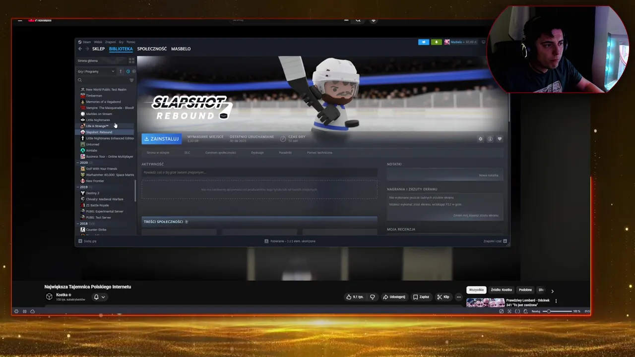The width and height of the screenshot is (635, 357).
Task: Click the add game plus icon
Action: (x=80, y=241)
